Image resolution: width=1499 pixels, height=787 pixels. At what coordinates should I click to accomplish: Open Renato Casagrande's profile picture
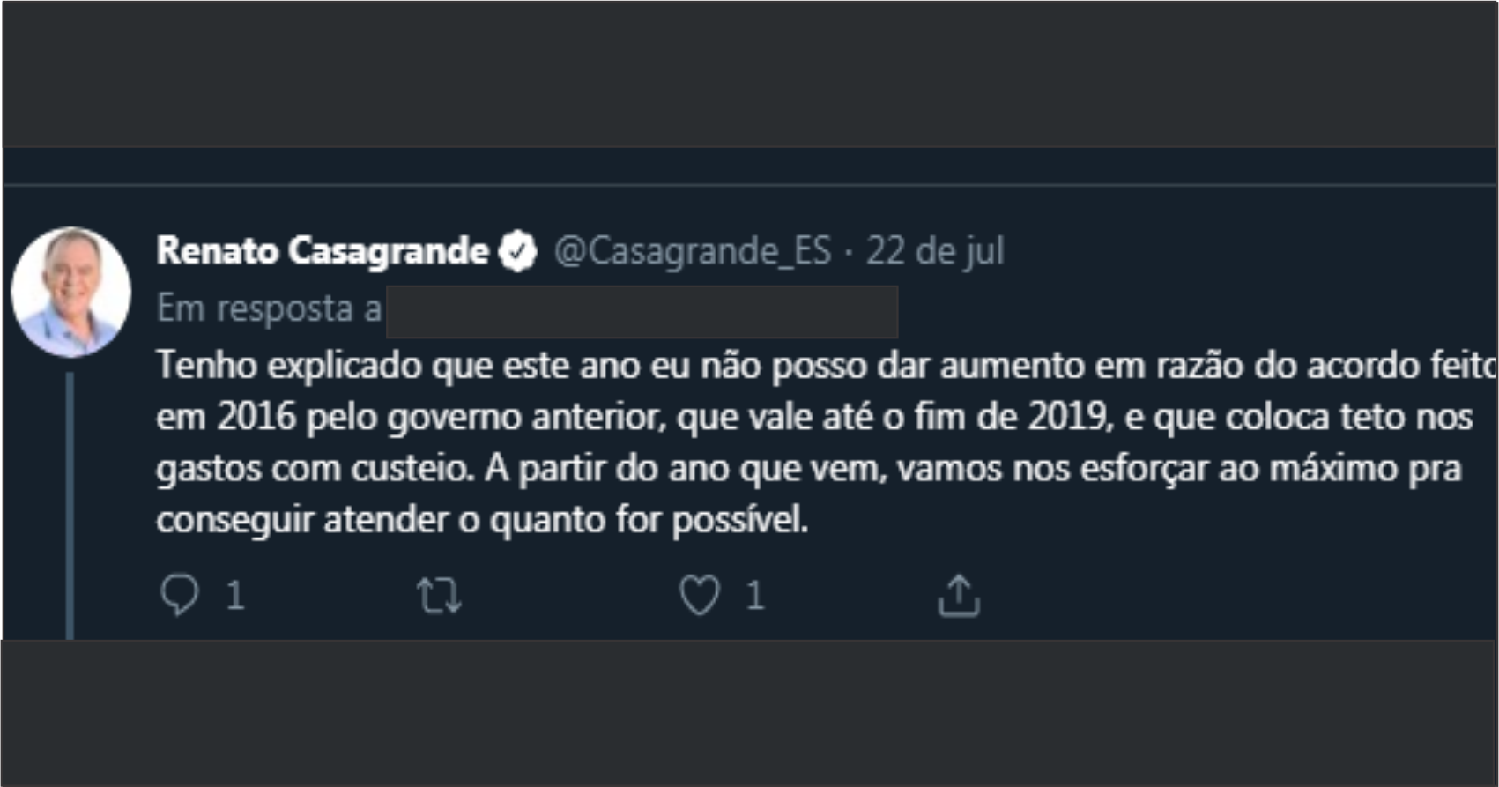71,293
